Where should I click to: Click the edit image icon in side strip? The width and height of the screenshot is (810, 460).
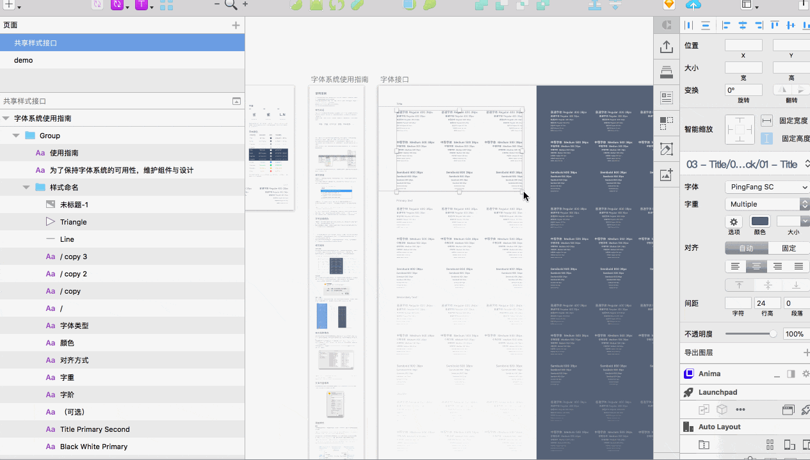(666, 148)
